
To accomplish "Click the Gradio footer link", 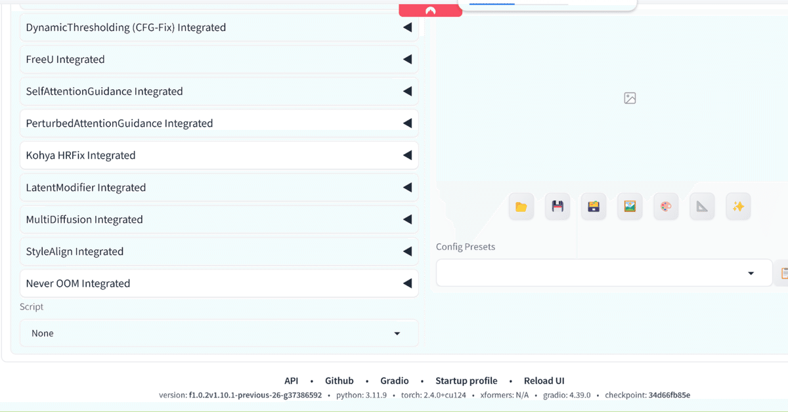I will point(394,381).
